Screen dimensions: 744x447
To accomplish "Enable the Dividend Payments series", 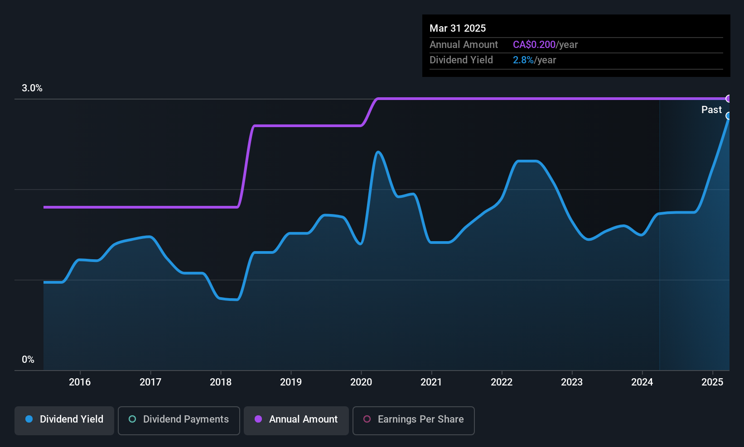I will (179, 420).
